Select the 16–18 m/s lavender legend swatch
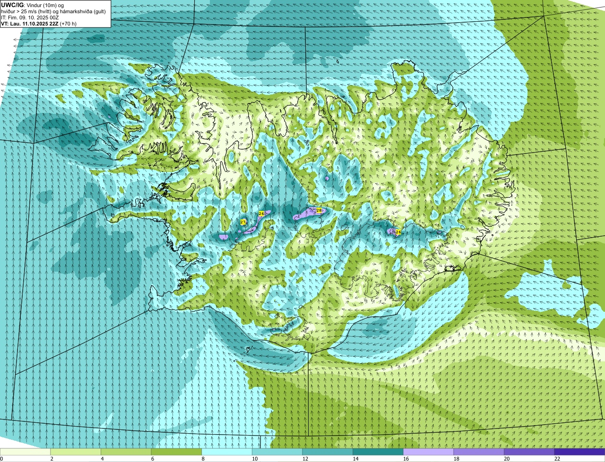Image resolution: width=605 pixels, height=462 pixels. pyautogui.click(x=429, y=452)
